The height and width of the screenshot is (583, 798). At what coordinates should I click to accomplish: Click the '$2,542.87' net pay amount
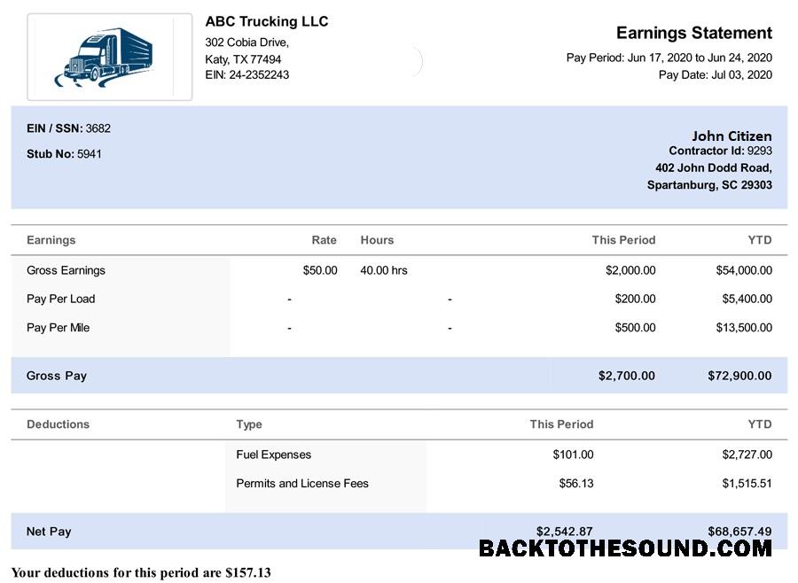click(x=565, y=532)
